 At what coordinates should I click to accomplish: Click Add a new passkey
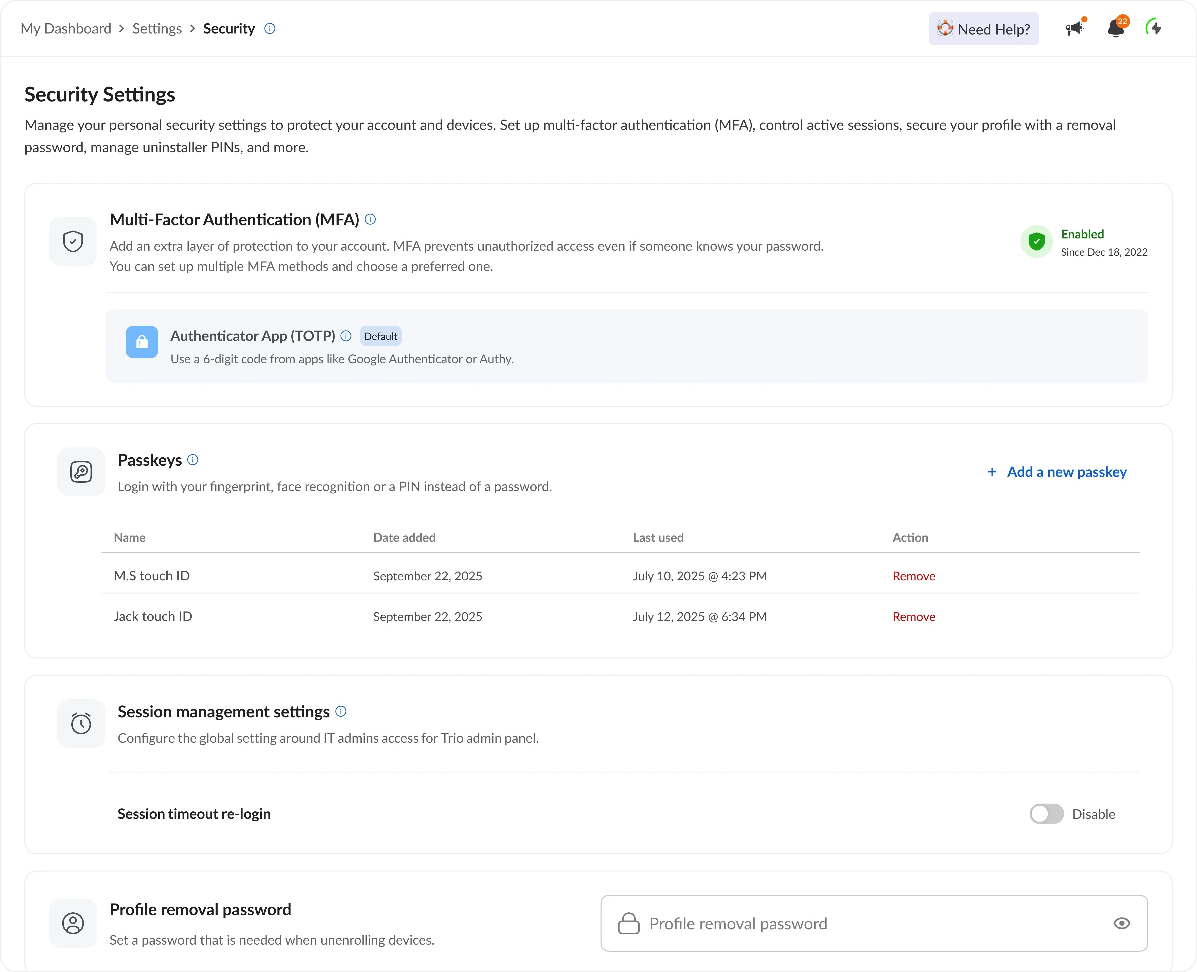point(1057,472)
